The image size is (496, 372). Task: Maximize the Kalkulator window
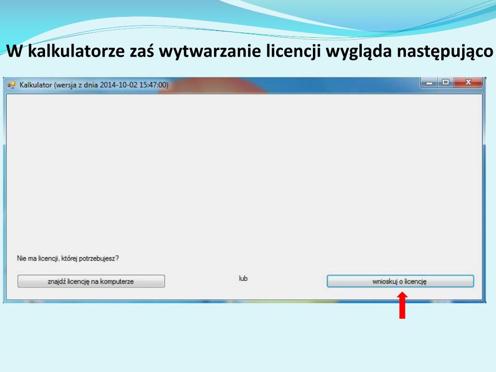(446, 82)
